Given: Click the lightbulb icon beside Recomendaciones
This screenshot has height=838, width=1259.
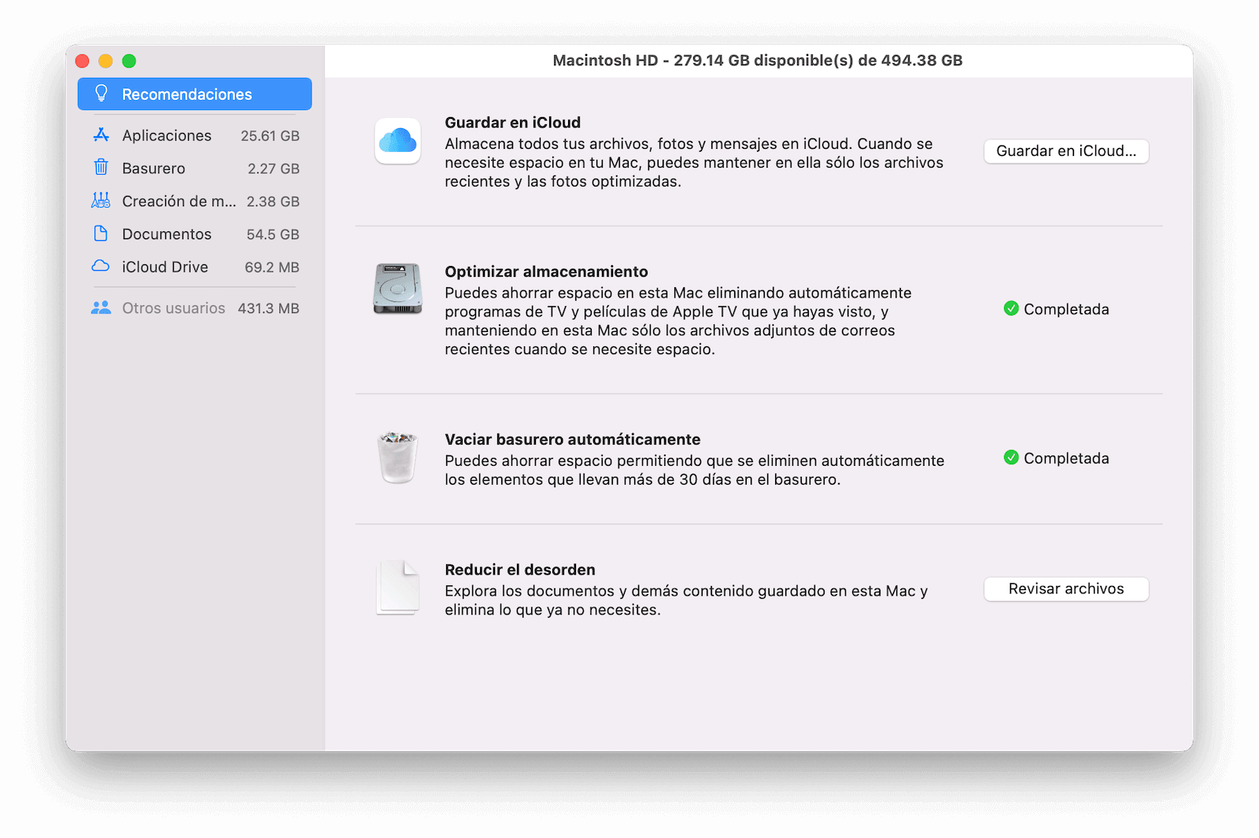Looking at the screenshot, I should point(101,94).
